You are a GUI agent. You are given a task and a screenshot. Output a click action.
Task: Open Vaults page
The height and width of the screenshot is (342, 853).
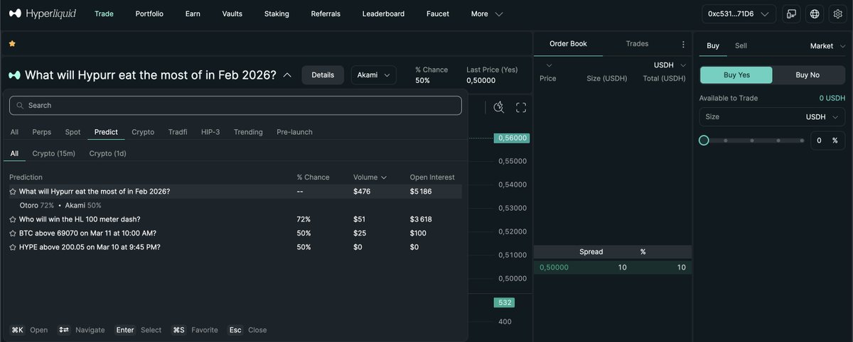point(232,13)
